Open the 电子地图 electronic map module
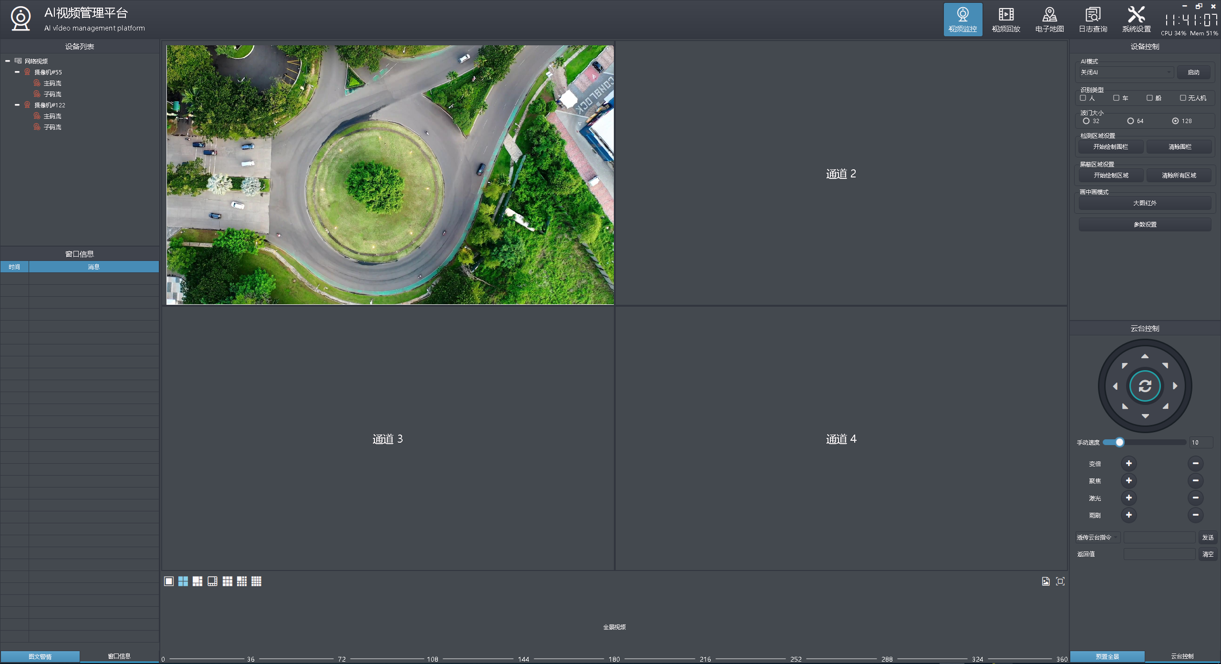 click(x=1049, y=20)
